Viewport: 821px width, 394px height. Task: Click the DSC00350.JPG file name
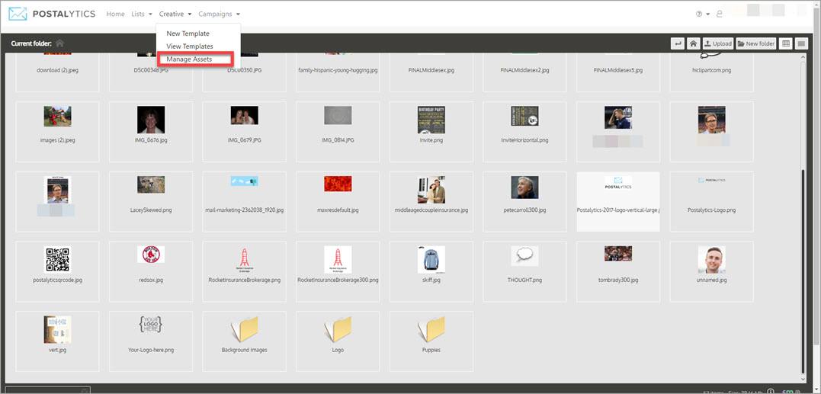[x=245, y=70]
